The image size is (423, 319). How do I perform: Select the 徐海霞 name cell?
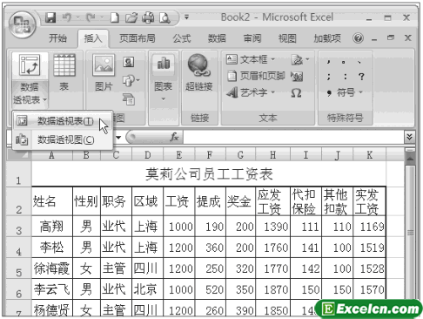coord(52,268)
